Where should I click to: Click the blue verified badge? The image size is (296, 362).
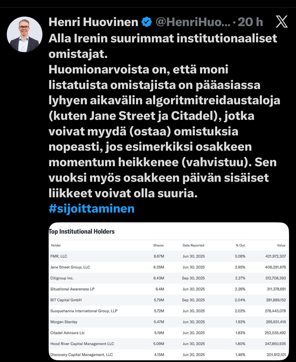(x=147, y=22)
